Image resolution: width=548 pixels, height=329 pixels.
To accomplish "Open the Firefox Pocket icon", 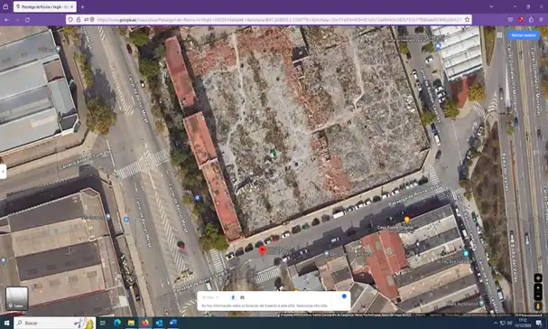I will pyautogui.click(x=510, y=20).
